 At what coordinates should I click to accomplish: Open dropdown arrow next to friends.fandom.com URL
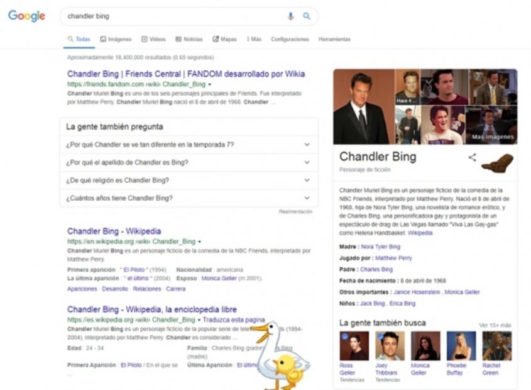[210, 84]
